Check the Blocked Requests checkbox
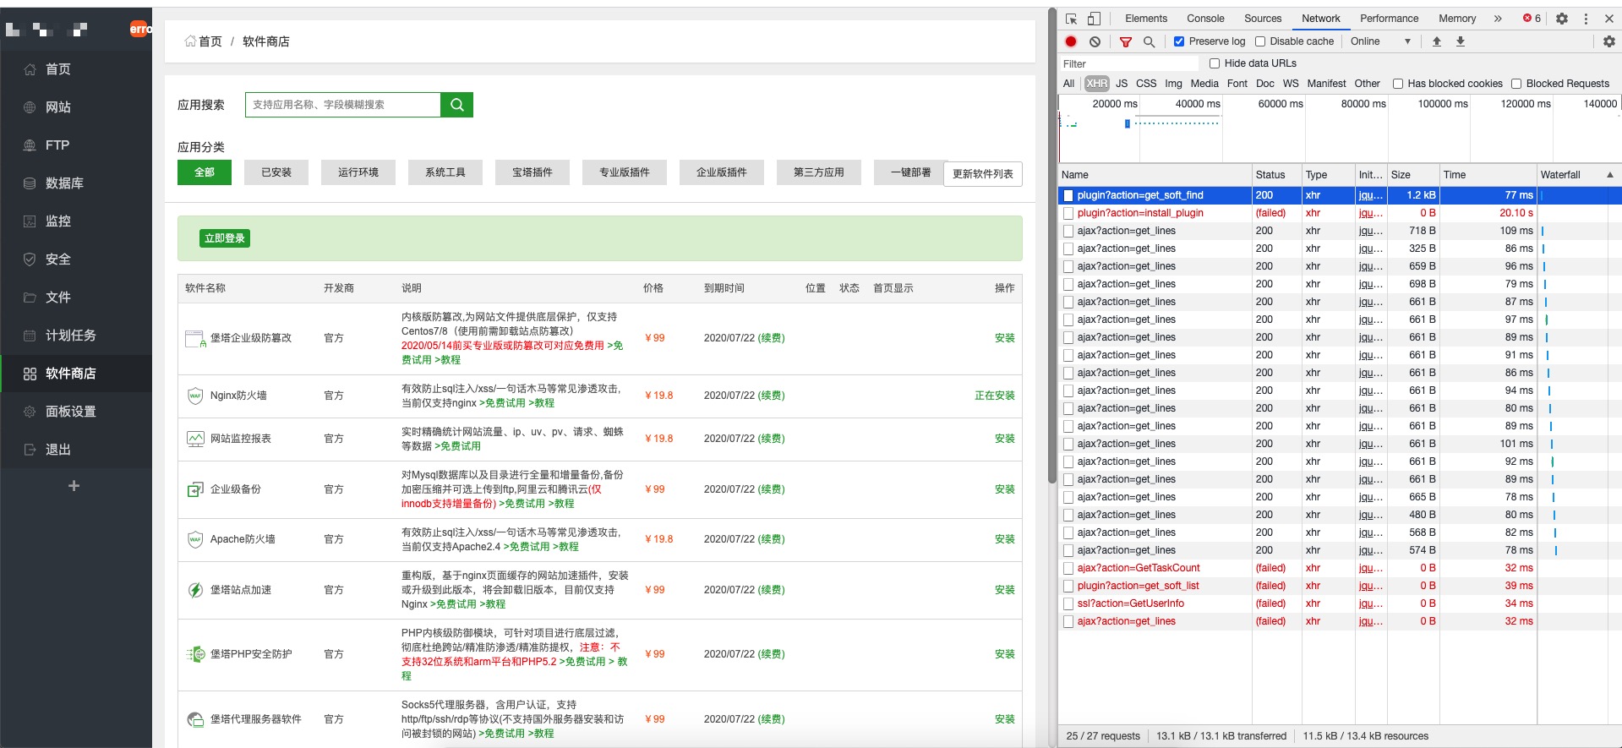This screenshot has height=748, width=1622. pyautogui.click(x=1516, y=84)
